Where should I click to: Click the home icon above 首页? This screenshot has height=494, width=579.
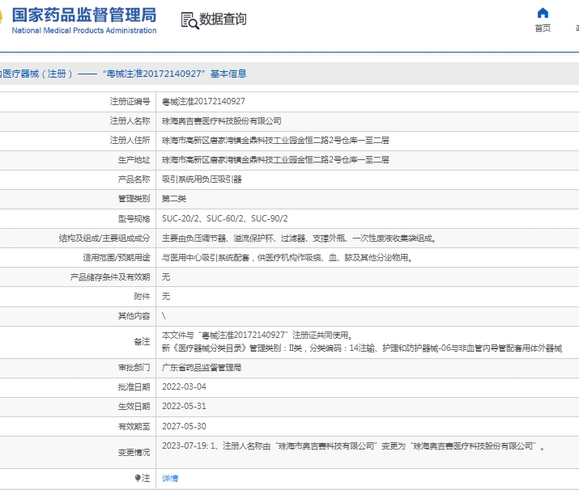543,13
